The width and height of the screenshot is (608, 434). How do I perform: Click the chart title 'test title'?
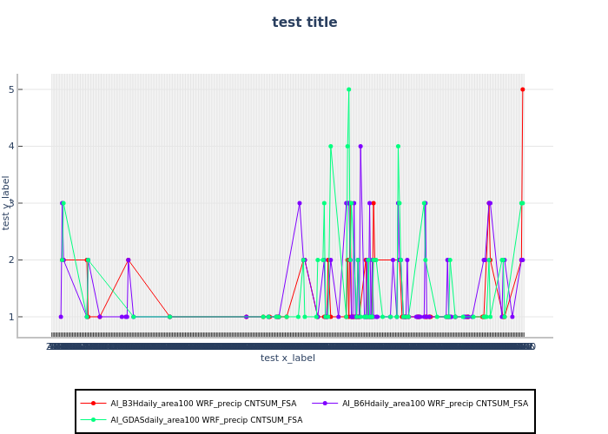(x=304, y=23)
